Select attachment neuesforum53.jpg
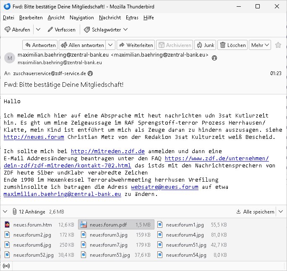 116,255
